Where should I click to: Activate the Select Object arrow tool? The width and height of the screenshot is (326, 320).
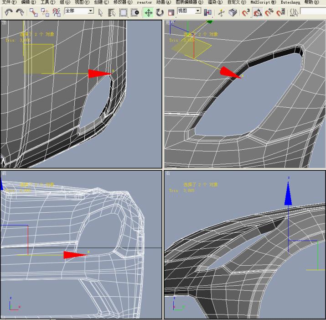101,12
